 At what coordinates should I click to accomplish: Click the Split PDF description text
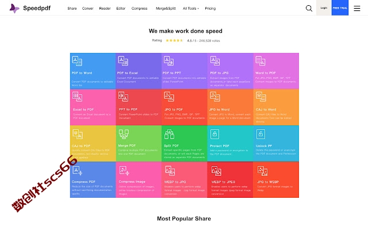(184, 154)
